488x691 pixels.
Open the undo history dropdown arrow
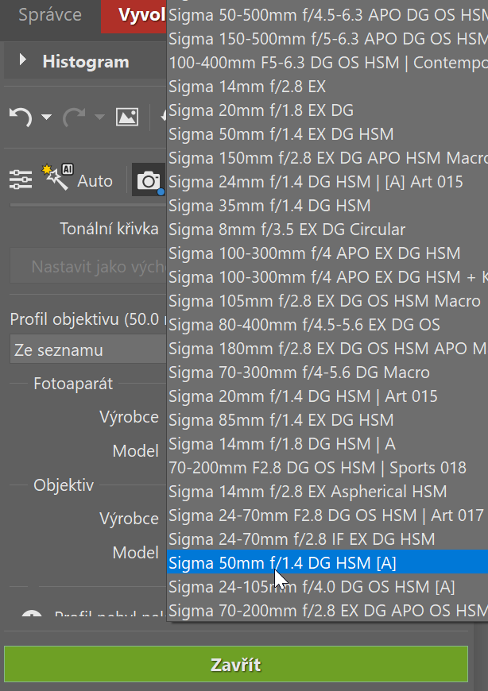[x=46, y=118]
